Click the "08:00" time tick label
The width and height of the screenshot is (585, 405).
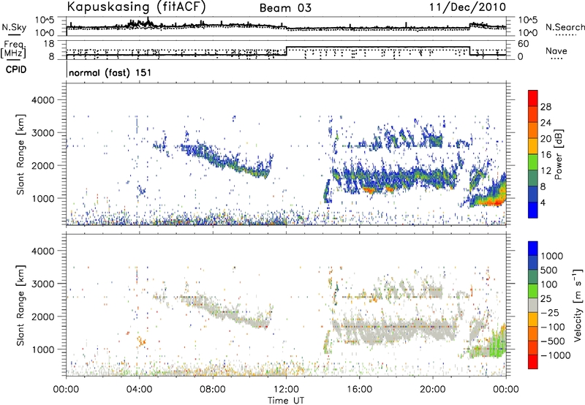[213, 390]
